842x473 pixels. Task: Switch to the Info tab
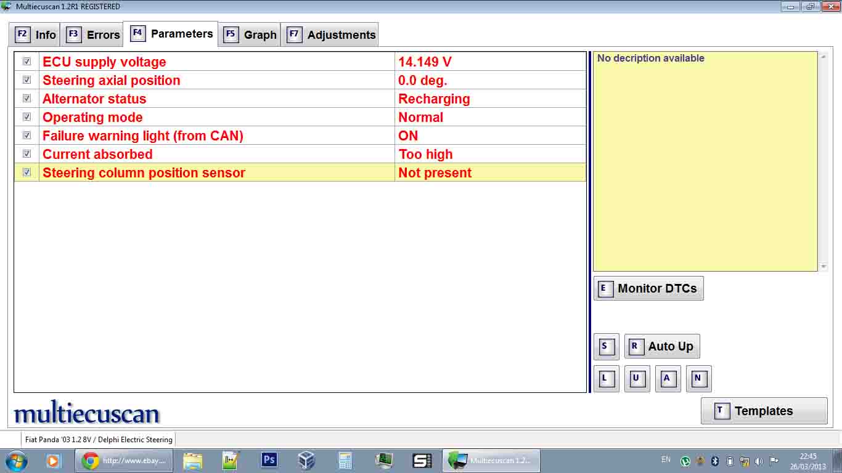(35, 34)
